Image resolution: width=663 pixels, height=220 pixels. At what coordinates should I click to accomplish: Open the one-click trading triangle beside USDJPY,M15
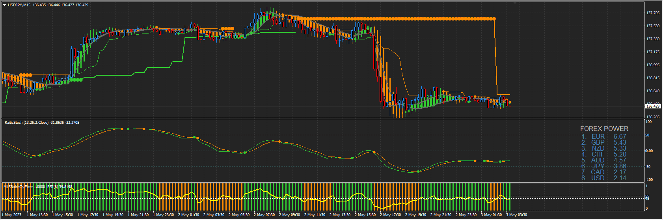pyautogui.click(x=4, y=5)
